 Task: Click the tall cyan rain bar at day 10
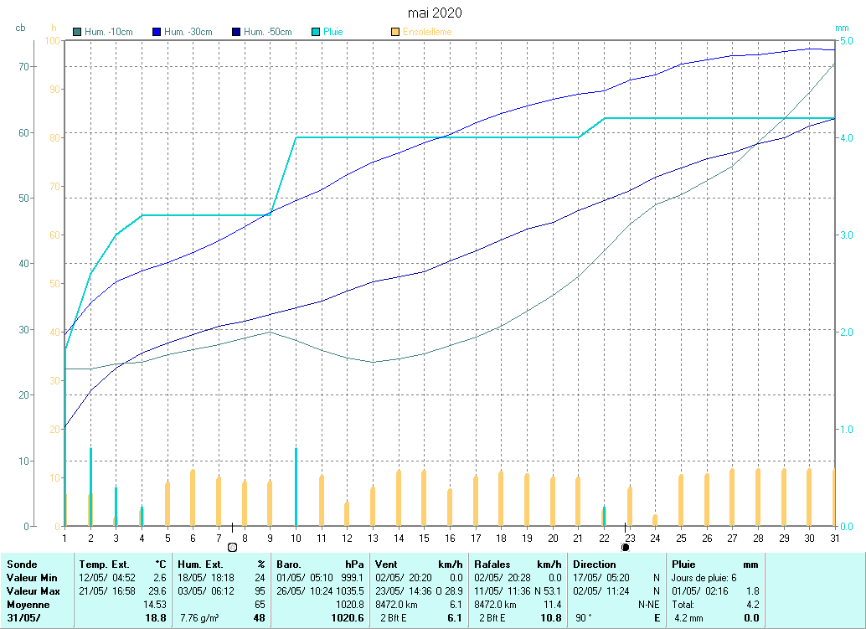pos(296,486)
